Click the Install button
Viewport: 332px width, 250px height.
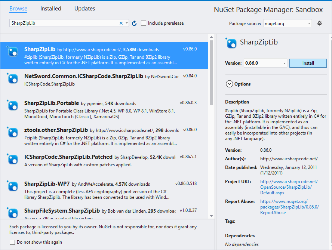click(x=308, y=63)
